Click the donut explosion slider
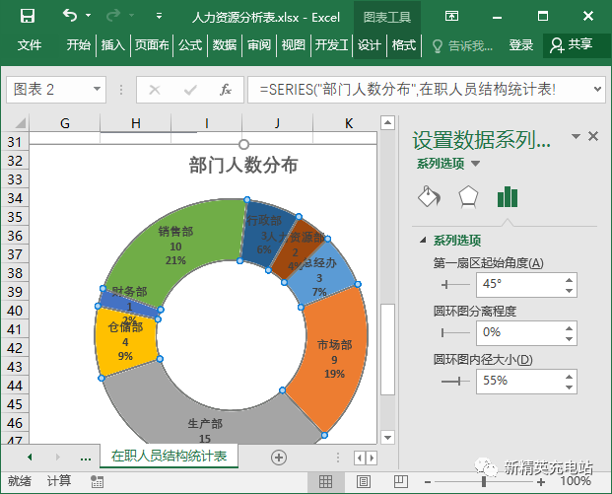Image resolution: width=612 pixels, height=494 pixels. point(455,332)
